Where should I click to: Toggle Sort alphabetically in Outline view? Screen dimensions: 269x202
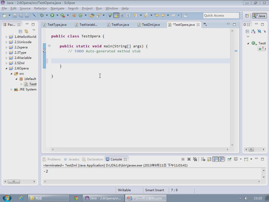pyautogui.click(x=253, y=31)
